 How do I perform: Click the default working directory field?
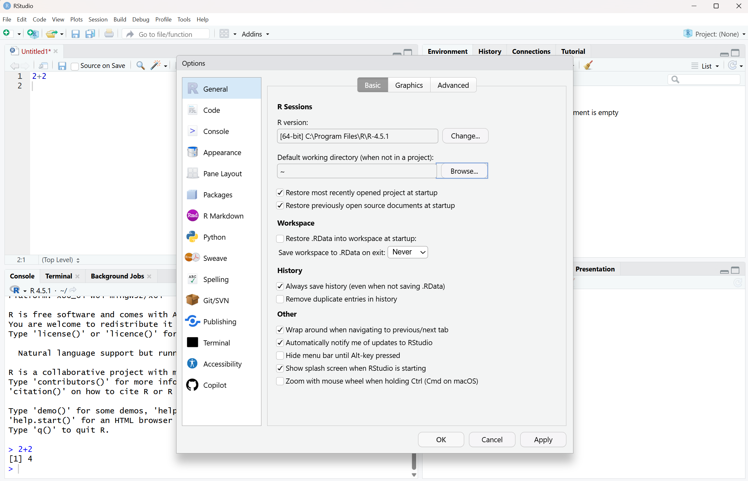(x=356, y=171)
